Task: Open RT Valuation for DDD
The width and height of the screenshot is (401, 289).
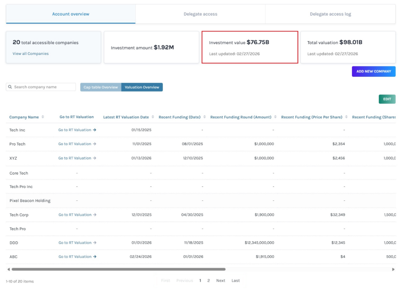Action: (77, 242)
